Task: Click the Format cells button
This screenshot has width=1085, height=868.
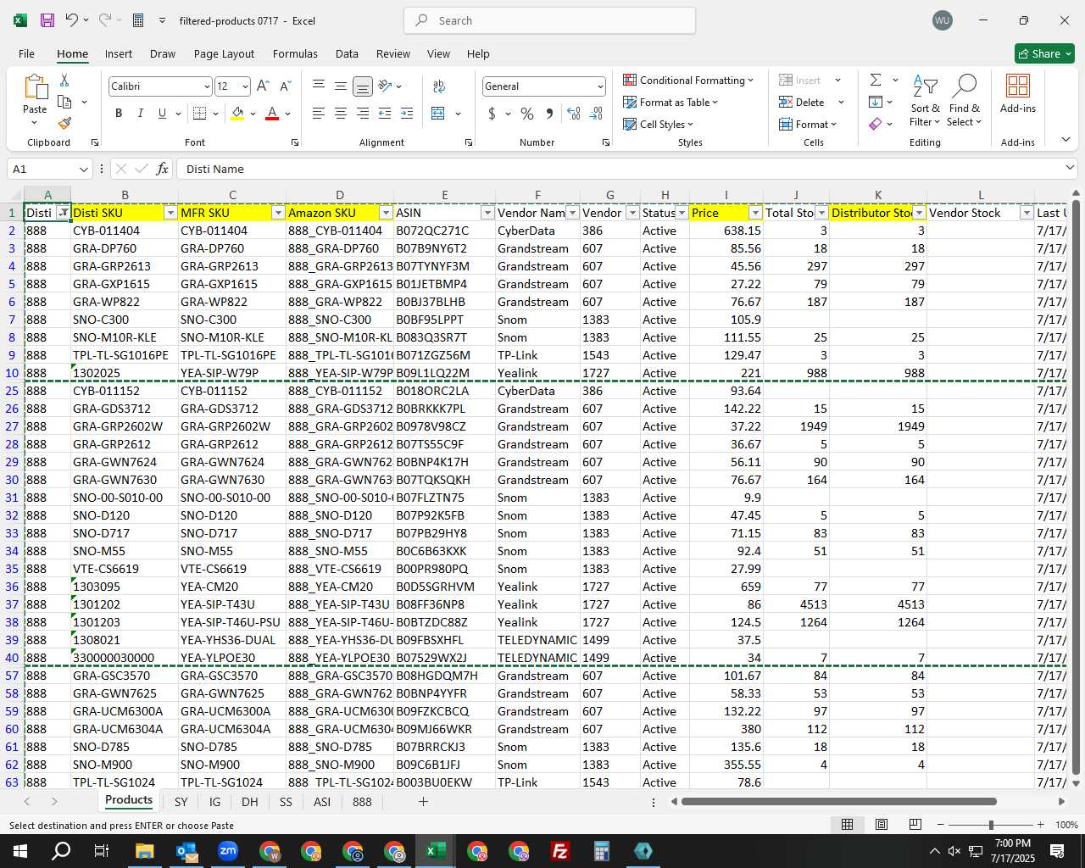Action: click(808, 124)
